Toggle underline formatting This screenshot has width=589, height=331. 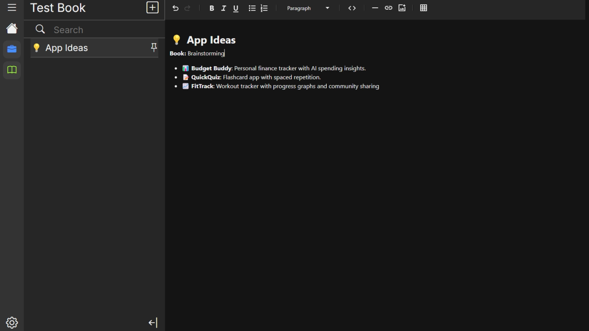(236, 8)
